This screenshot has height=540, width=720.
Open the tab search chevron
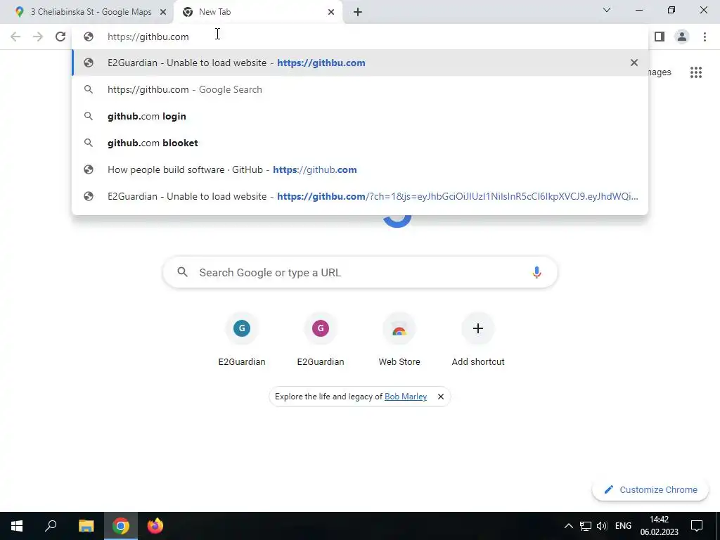tap(607, 10)
